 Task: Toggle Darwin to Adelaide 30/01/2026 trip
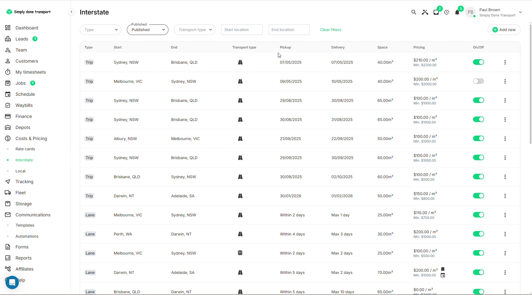pos(478,195)
